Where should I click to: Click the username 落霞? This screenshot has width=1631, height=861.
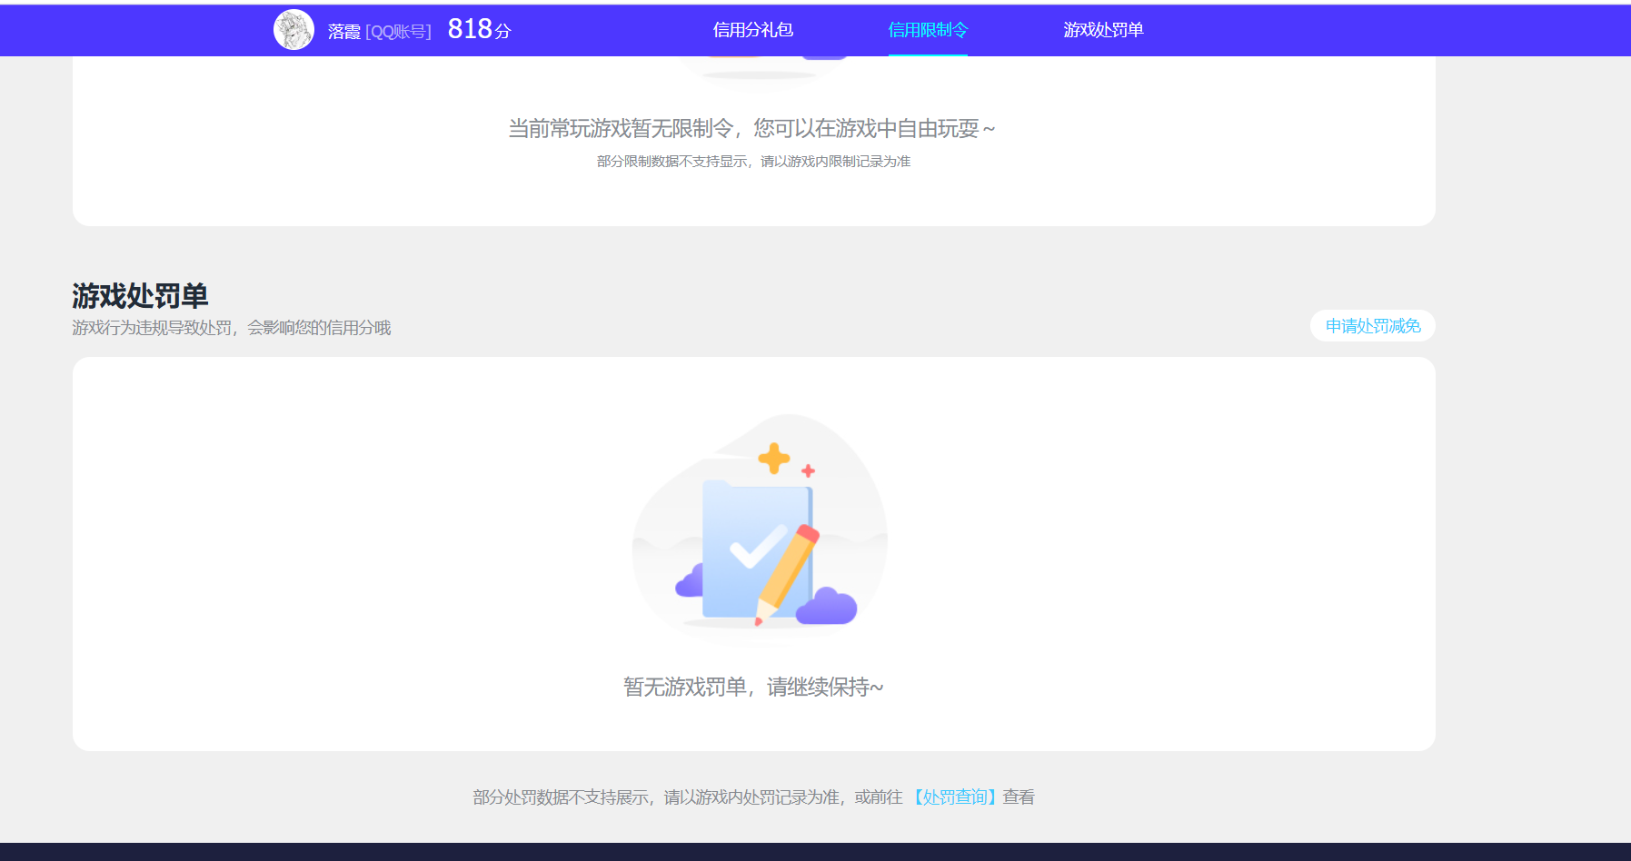(344, 32)
